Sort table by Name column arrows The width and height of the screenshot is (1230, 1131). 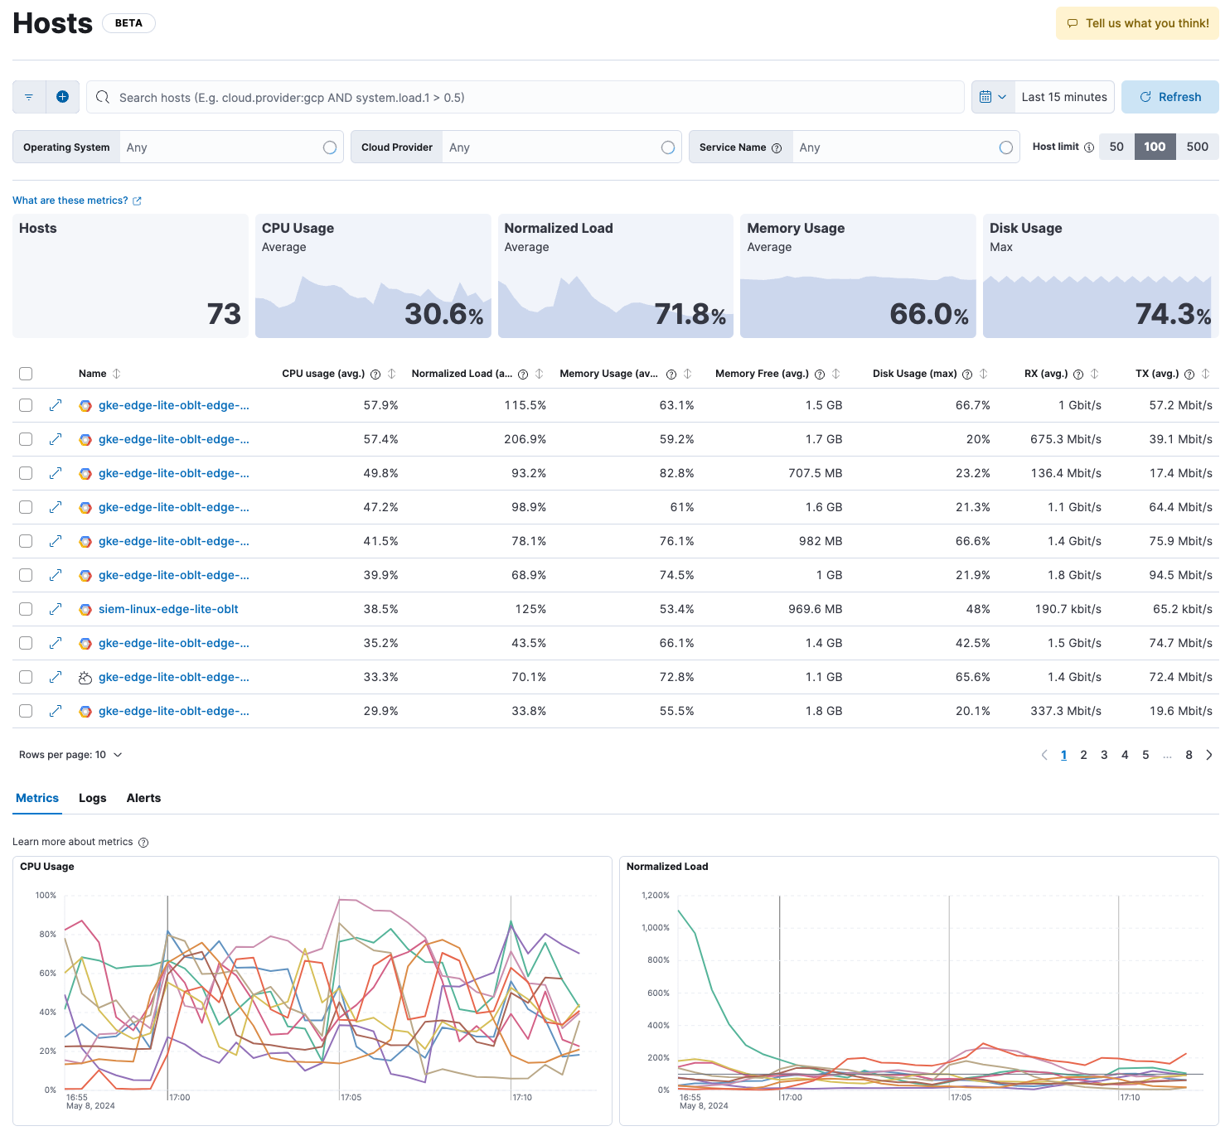pos(117,374)
